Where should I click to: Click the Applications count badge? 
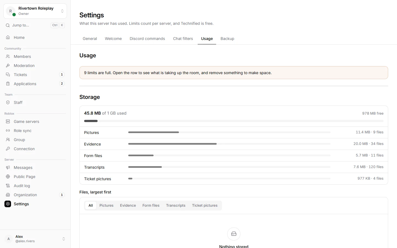[62, 83]
